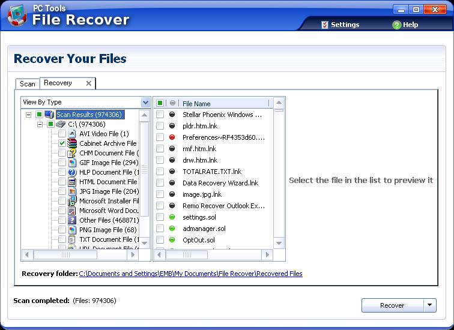Click the Recover button
Screen dimensions: 454x330
tap(393, 305)
